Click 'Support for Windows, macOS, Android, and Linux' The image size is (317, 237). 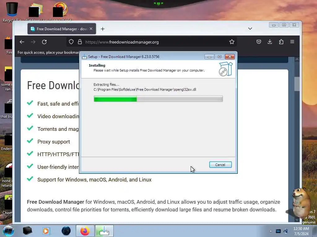coord(94,180)
